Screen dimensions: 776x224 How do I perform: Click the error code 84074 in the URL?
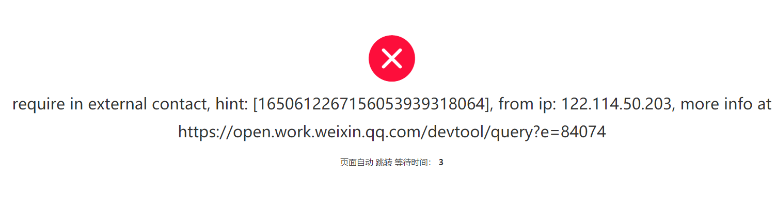[583, 132]
